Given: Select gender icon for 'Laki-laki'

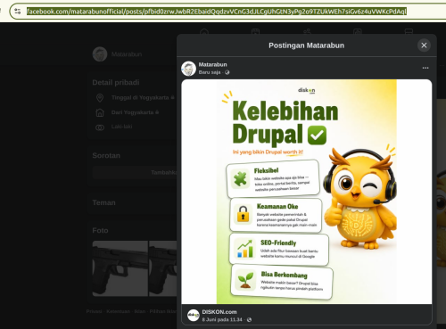Looking at the screenshot, I should tap(100, 127).
